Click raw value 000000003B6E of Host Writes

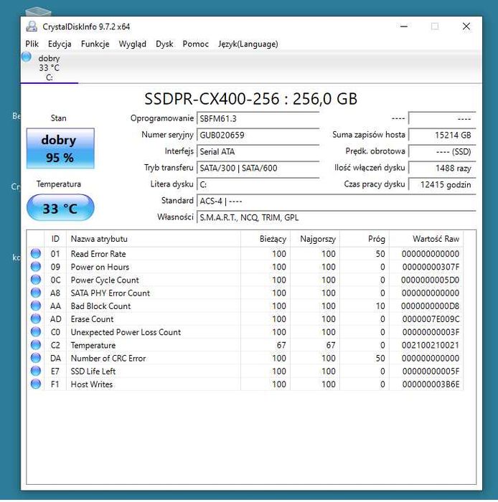coord(431,384)
